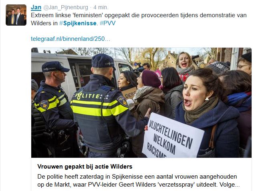Screen dimensions: 256x191
Task: Click the tweet text about 'feministen' opgepakt
Action: click(139, 19)
